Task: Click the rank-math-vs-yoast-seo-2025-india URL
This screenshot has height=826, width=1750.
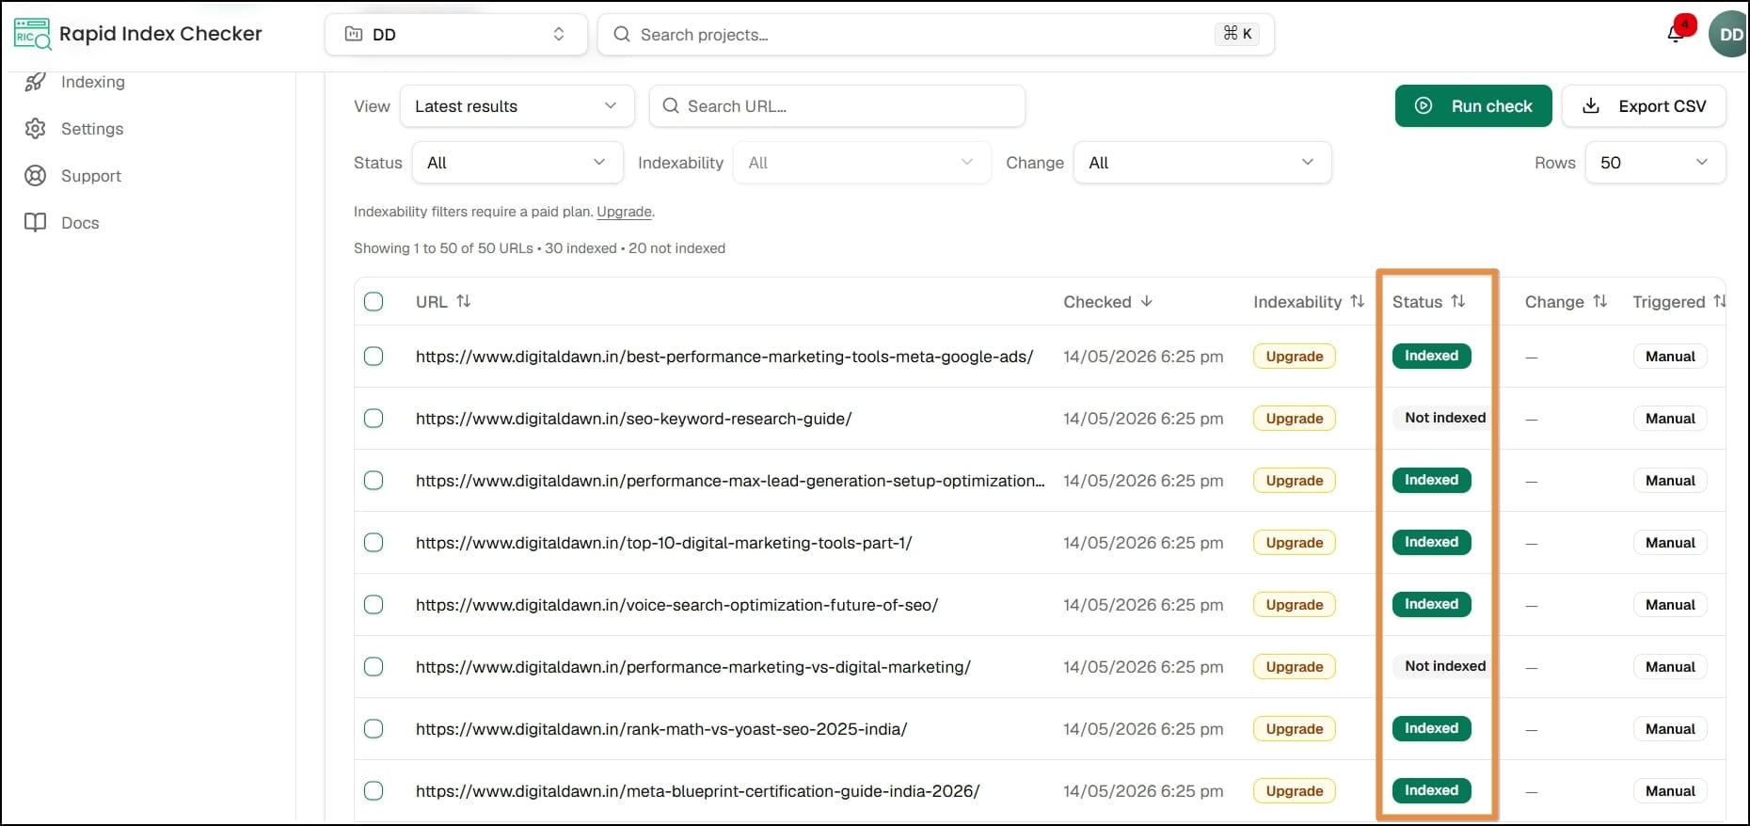Action: pos(661,729)
